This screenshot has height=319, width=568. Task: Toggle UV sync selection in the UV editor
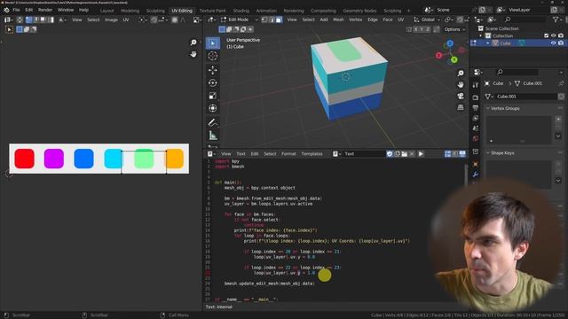point(20,19)
